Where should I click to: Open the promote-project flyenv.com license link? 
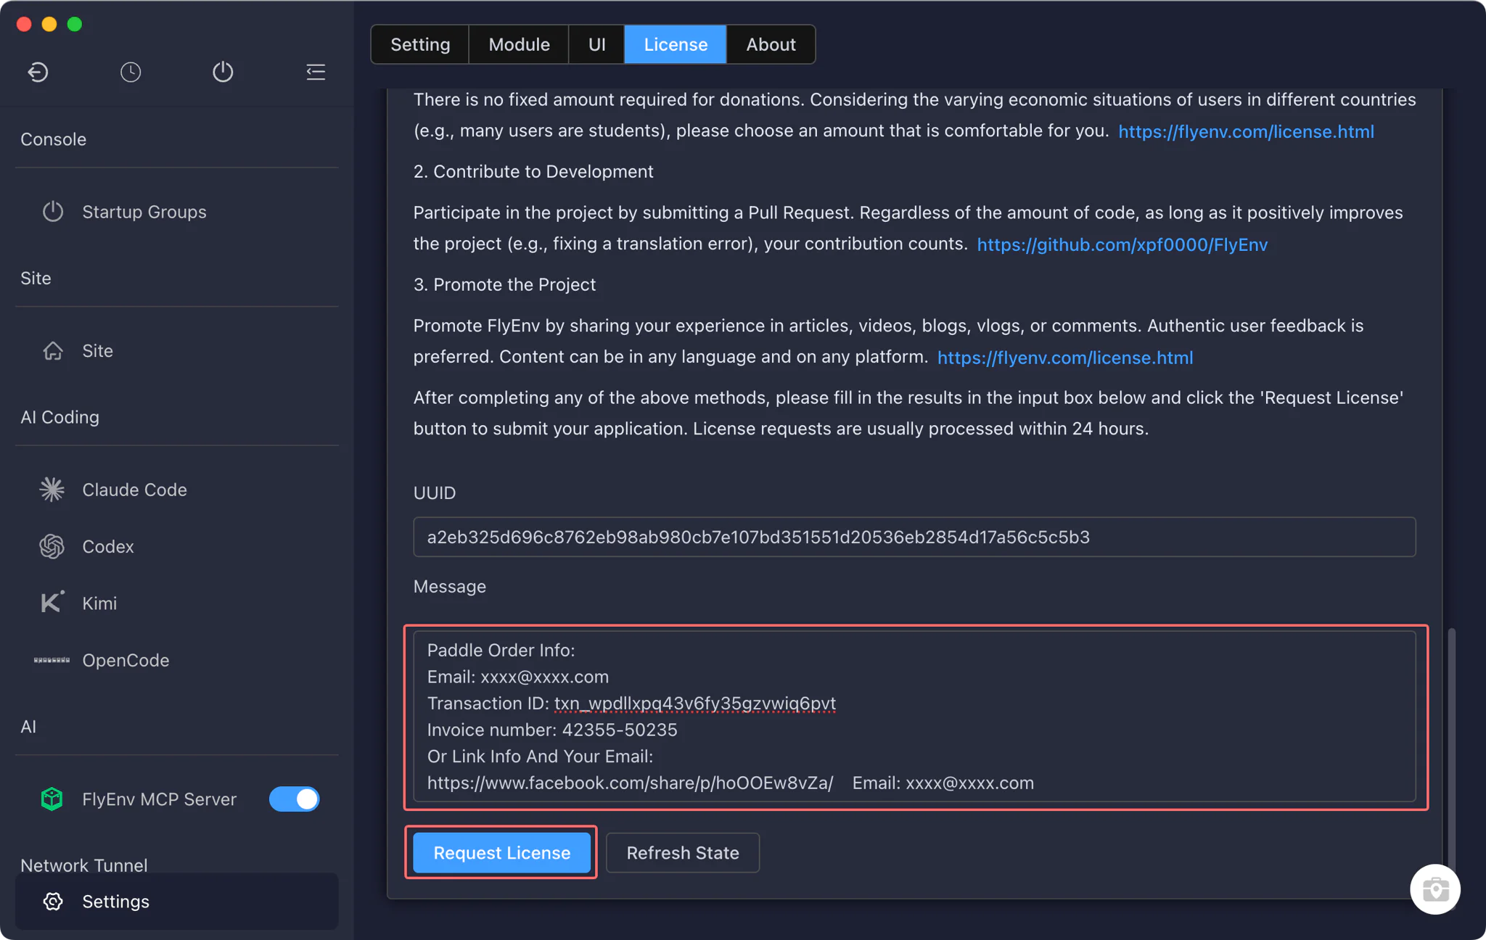[x=1065, y=358]
